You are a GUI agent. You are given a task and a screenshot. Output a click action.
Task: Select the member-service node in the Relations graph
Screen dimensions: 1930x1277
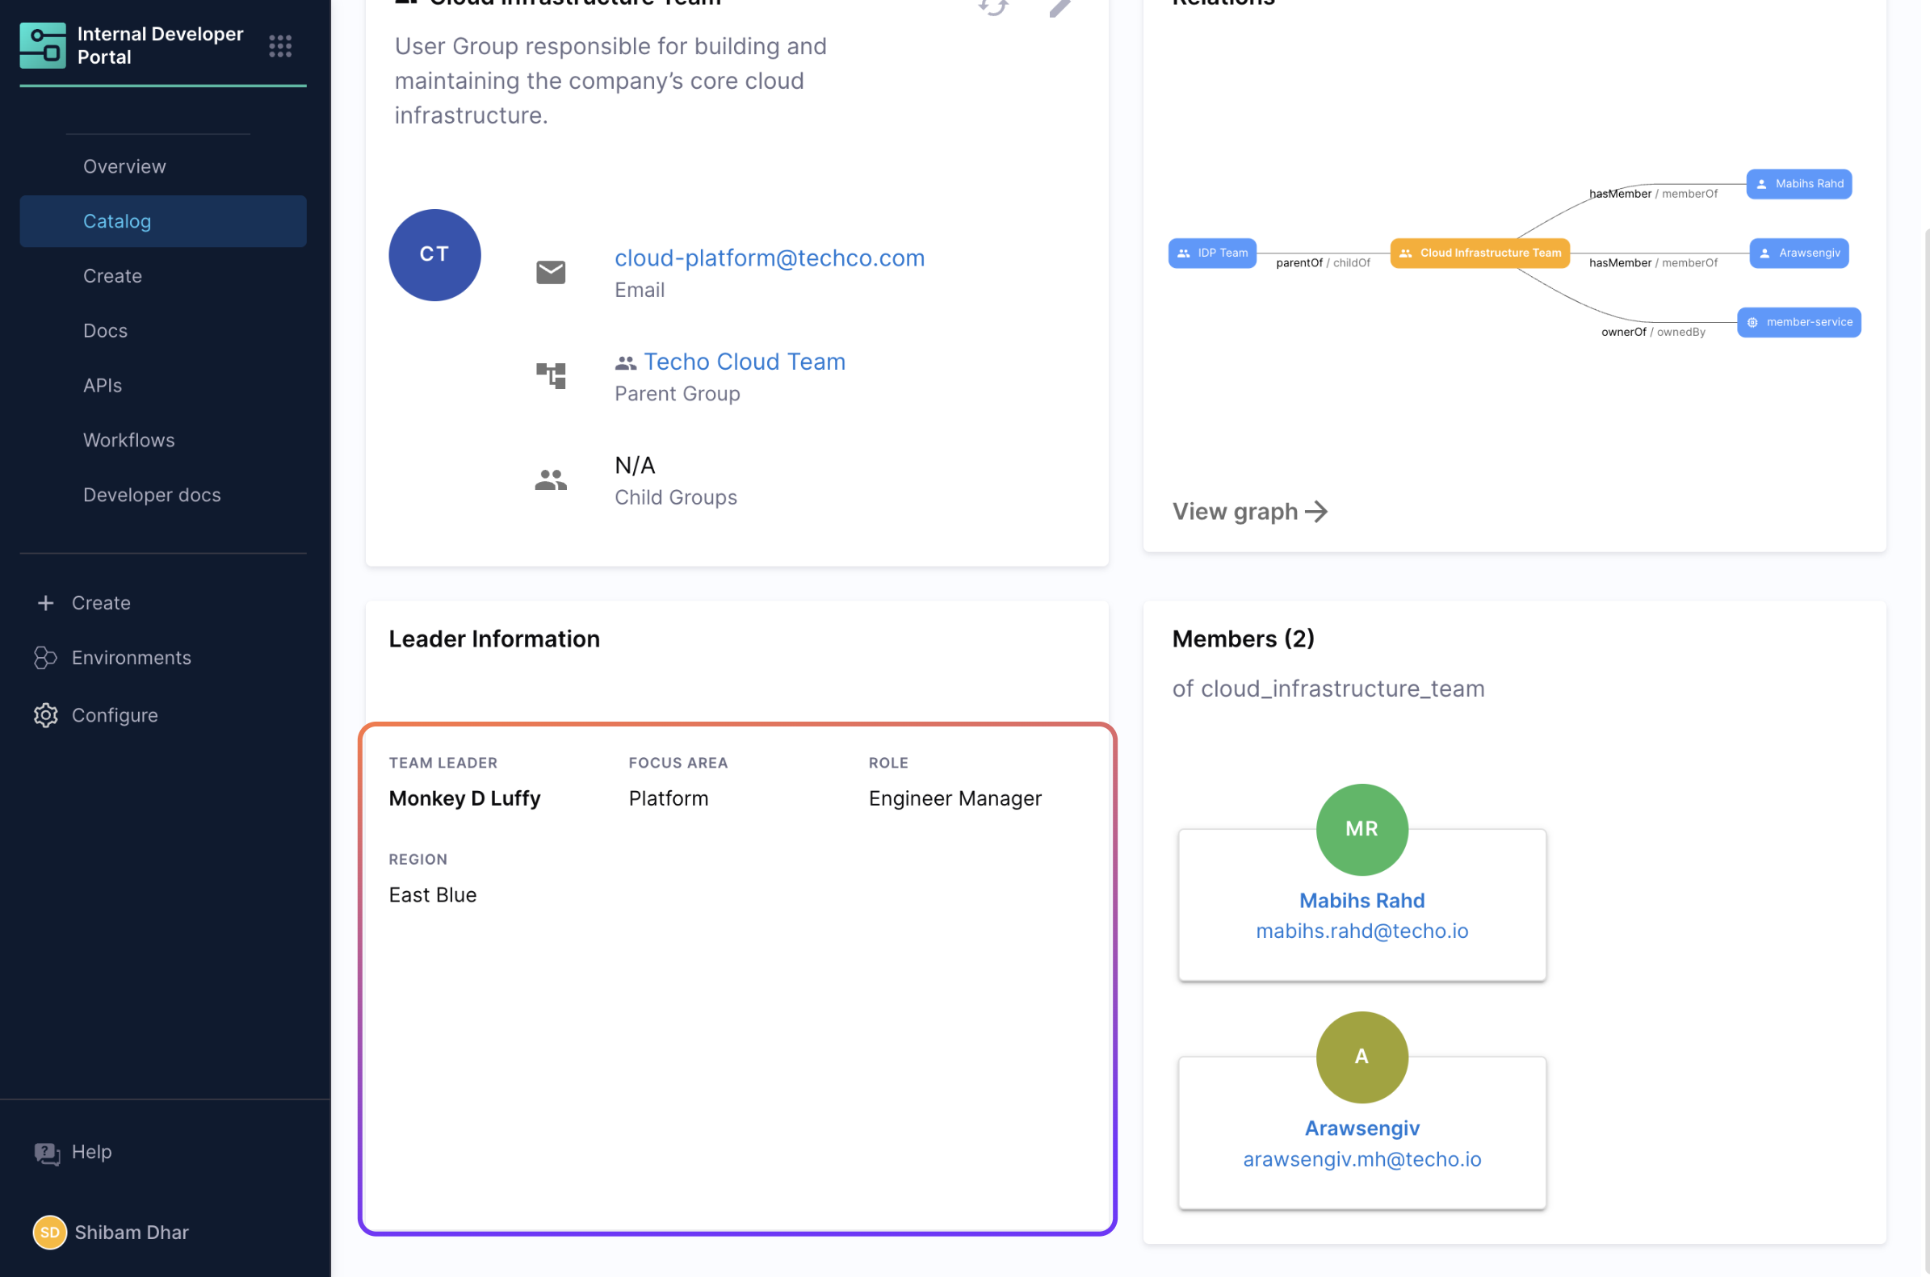[x=1798, y=322]
